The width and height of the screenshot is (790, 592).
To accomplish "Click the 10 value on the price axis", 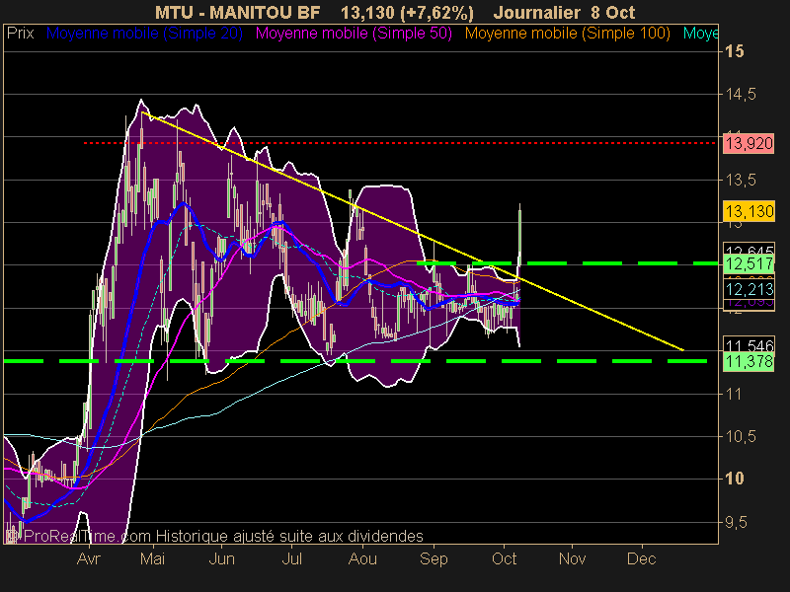I will point(734,479).
